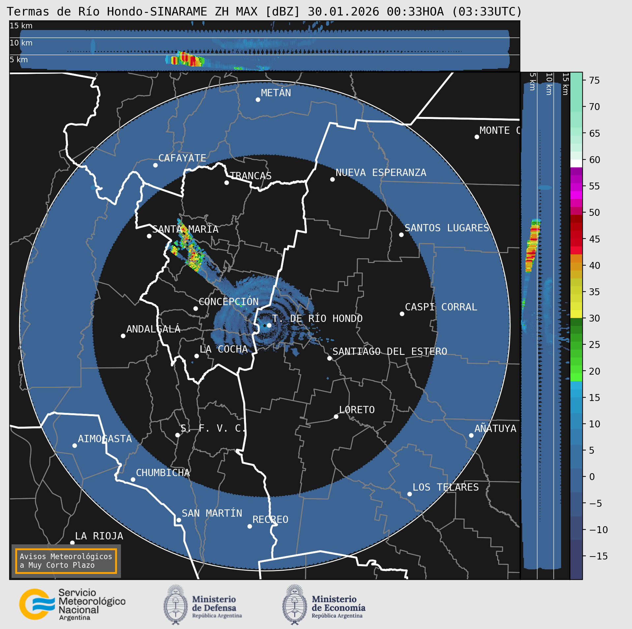
Task: Click the storm cell near Santa María
Action: [x=192, y=252]
